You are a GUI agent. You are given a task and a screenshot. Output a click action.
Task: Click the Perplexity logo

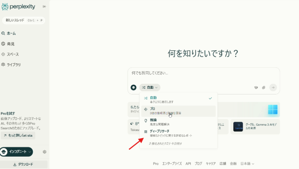click(x=18, y=7)
